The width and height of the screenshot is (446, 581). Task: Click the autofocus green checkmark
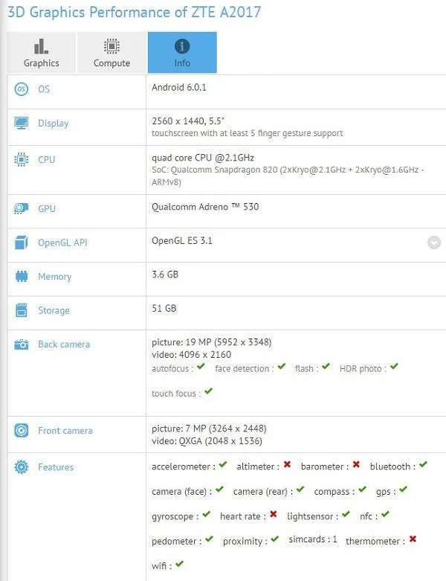click(x=201, y=367)
